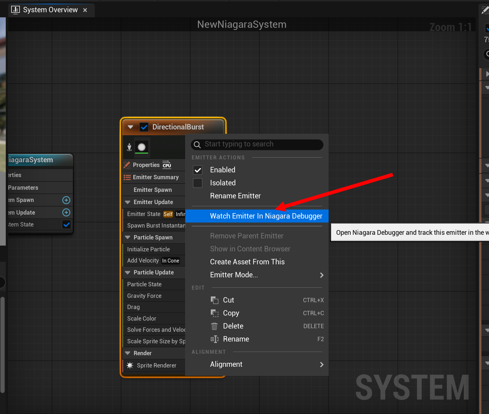Select the Gravity Force module
The height and width of the screenshot is (414, 489).
tap(154, 296)
